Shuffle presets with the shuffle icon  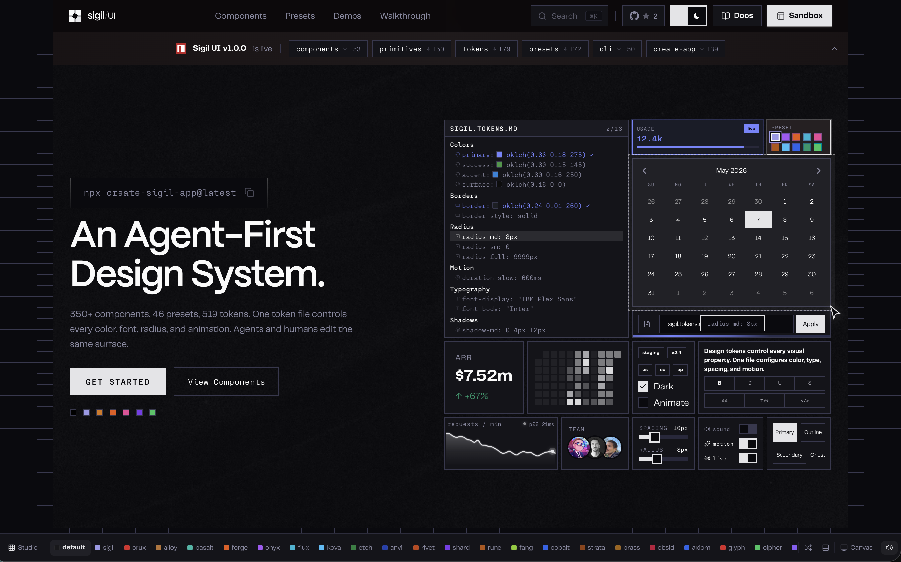(808, 547)
